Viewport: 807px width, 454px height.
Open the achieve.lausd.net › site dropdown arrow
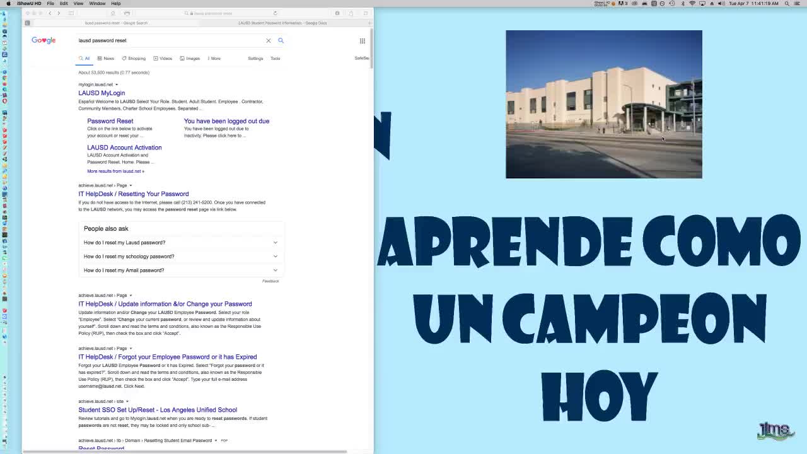(x=127, y=401)
